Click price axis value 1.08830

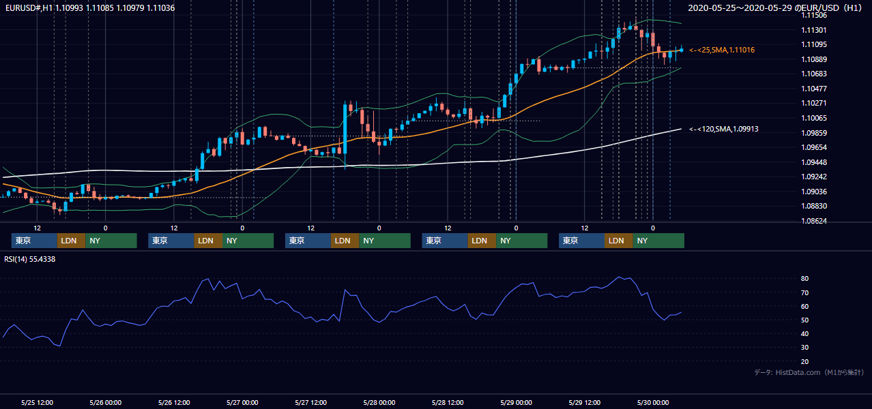pos(814,206)
